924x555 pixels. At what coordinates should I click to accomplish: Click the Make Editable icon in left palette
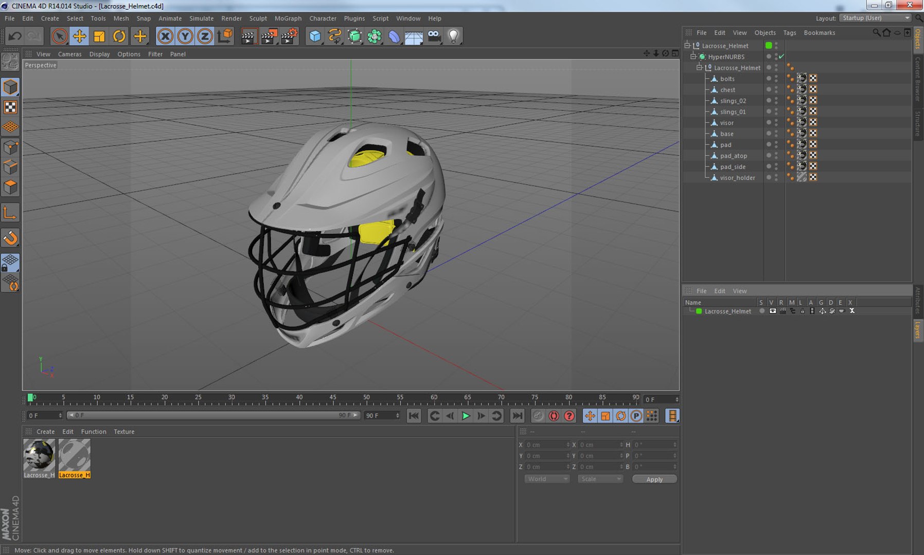click(10, 62)
